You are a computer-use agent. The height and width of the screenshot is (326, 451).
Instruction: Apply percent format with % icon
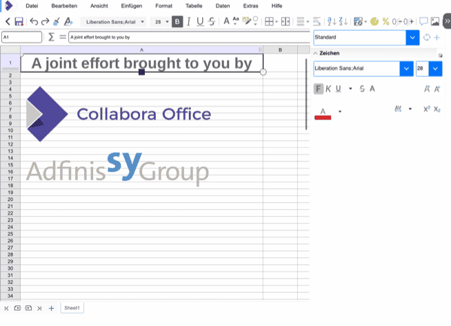point(385,22)
